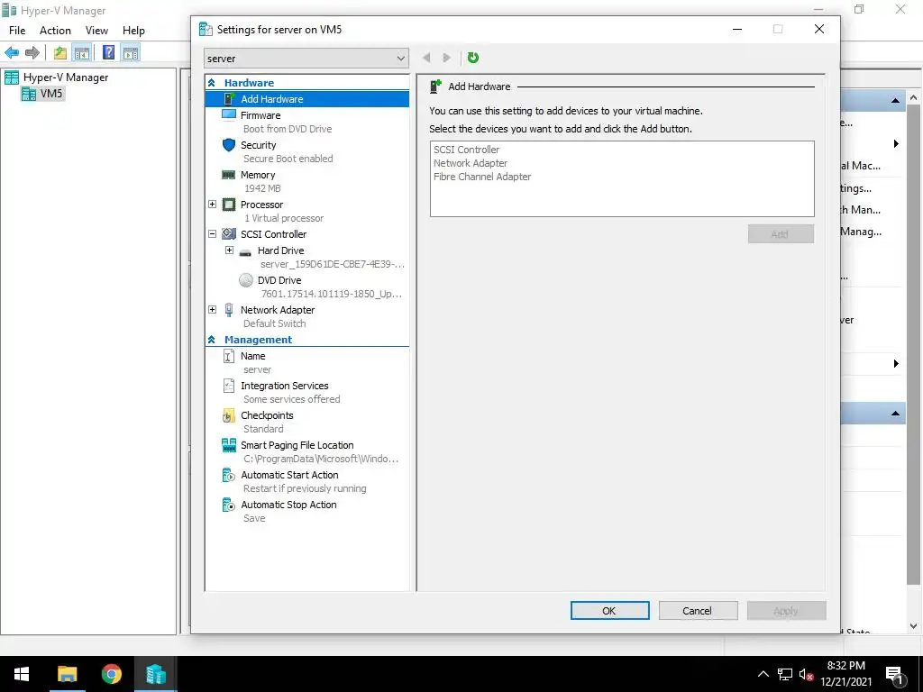The image size is (923, 692).
Task: Click the Apply button
Action: point(786,611)
